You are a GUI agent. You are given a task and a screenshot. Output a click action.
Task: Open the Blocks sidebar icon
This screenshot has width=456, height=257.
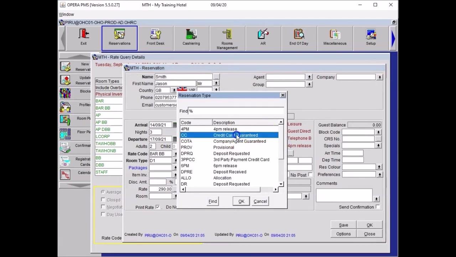(65, 94)
